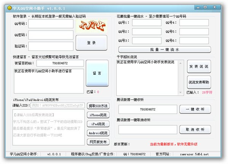Click v1.0.0.1 version in status bar
Screen dimensions: 228x164
(x=54, y=154)
